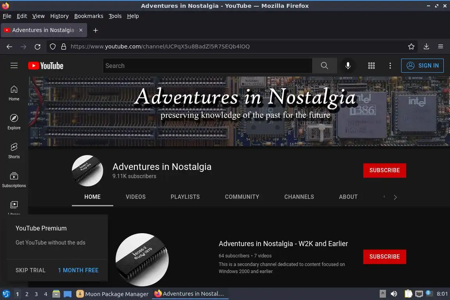Click the clipboard tray icon
The image size is (450, 300).
[408, 294]
